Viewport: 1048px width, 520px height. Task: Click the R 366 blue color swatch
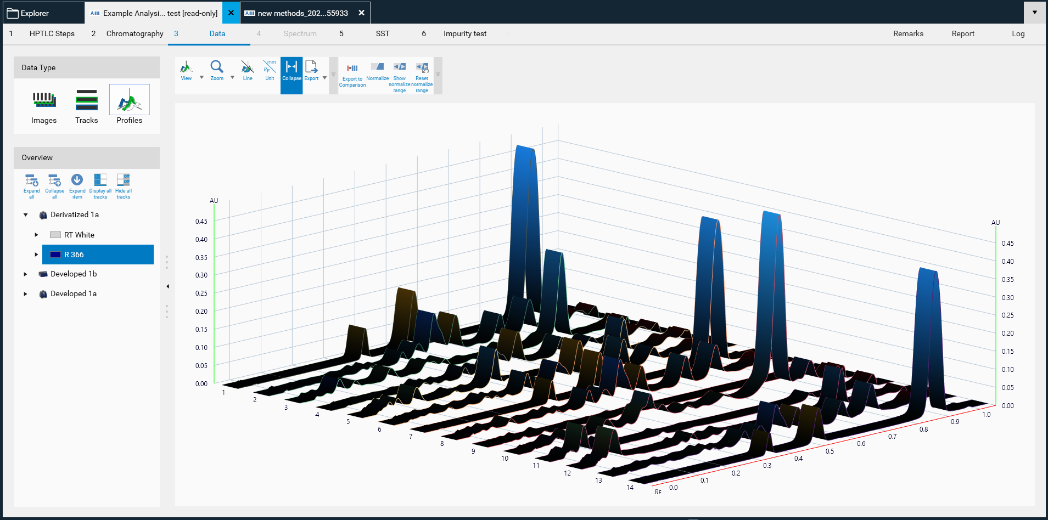(55, 255)
